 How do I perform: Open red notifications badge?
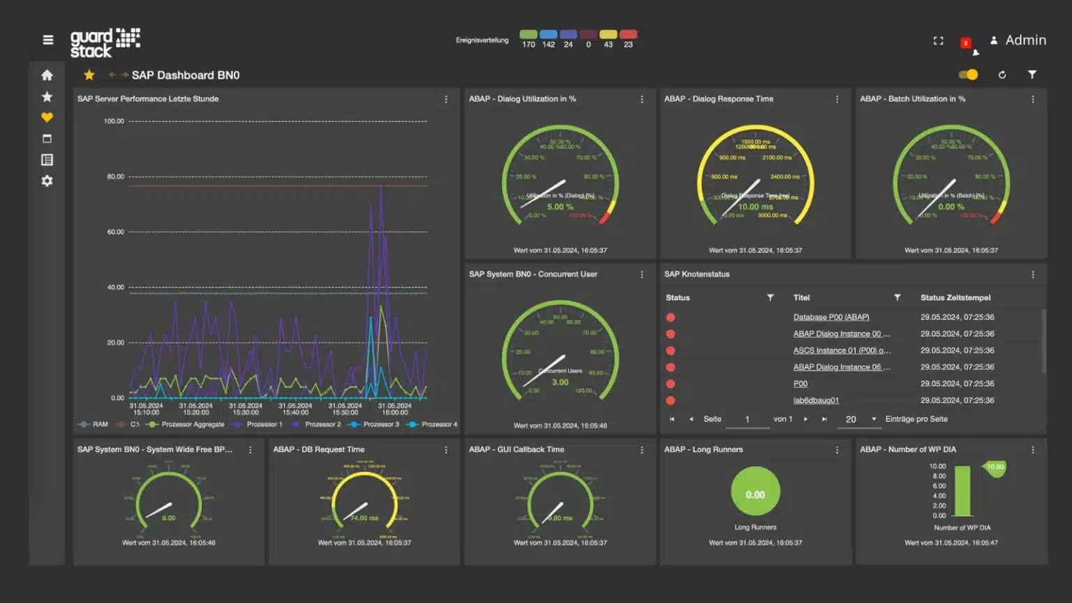[x=966, y=43]
